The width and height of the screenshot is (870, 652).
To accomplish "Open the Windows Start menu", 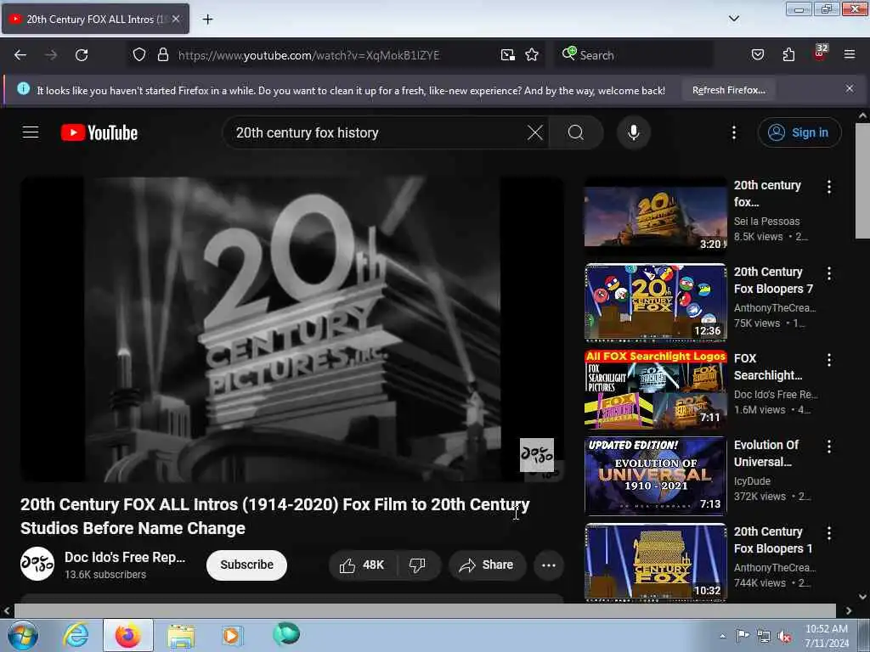I will (23, 635).
